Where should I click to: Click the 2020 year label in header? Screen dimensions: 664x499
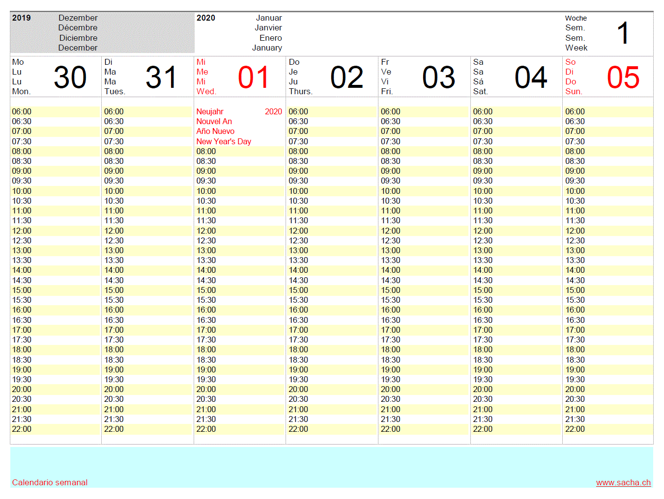tap(206, 18)
